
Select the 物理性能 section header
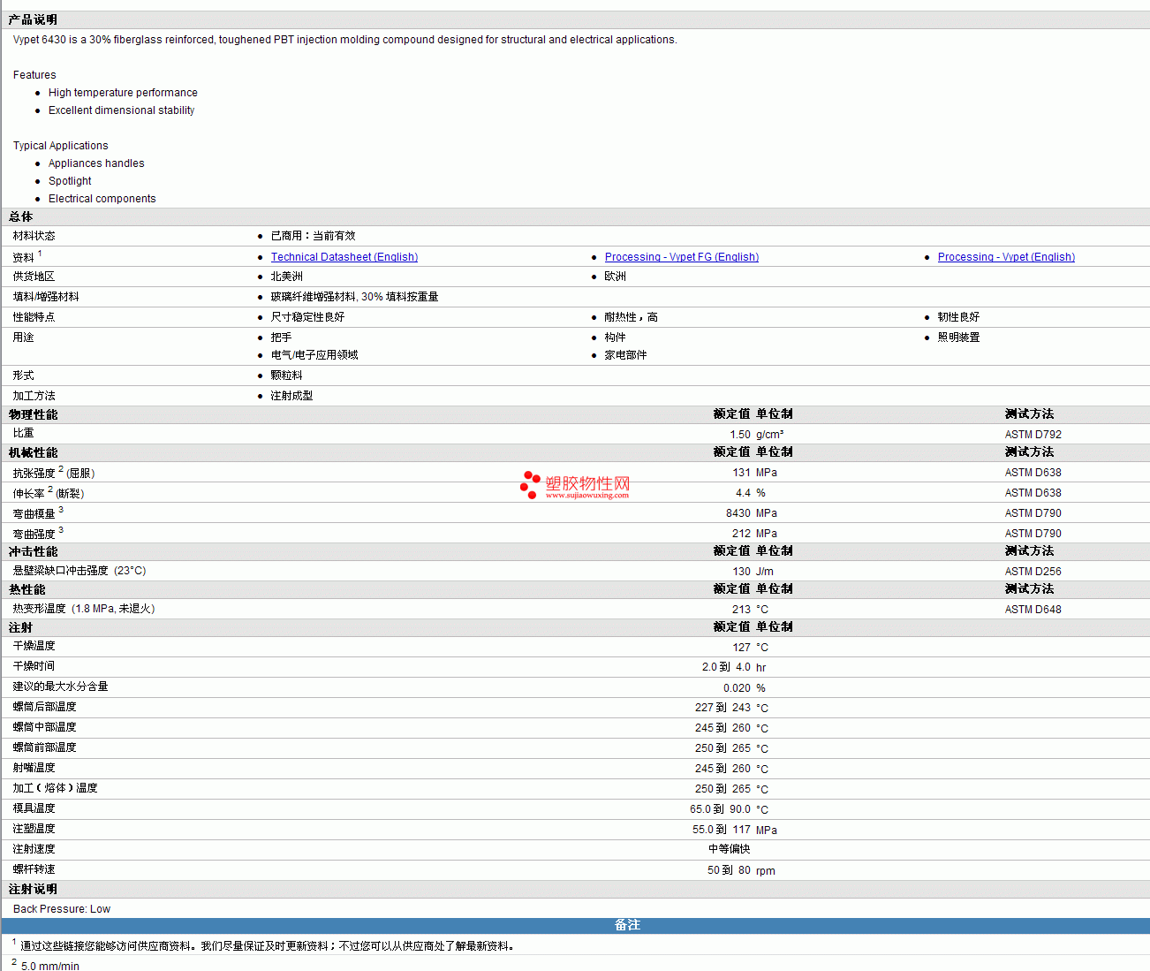click(x=34, y=414)
